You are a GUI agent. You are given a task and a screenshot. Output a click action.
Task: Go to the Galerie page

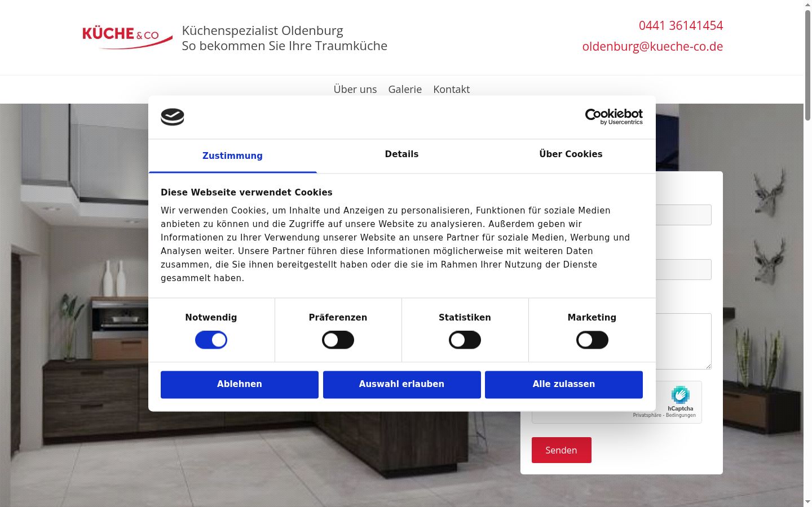coord(405,89)
